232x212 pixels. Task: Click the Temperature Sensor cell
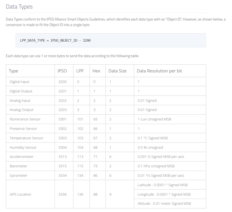click(x=26, y=138)
